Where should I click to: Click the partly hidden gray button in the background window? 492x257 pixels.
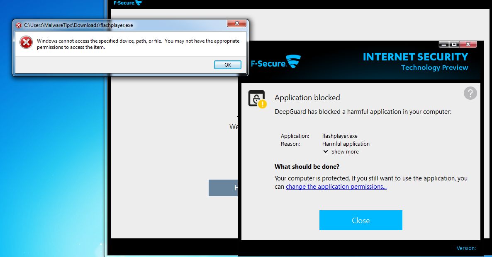click(224, 188)
